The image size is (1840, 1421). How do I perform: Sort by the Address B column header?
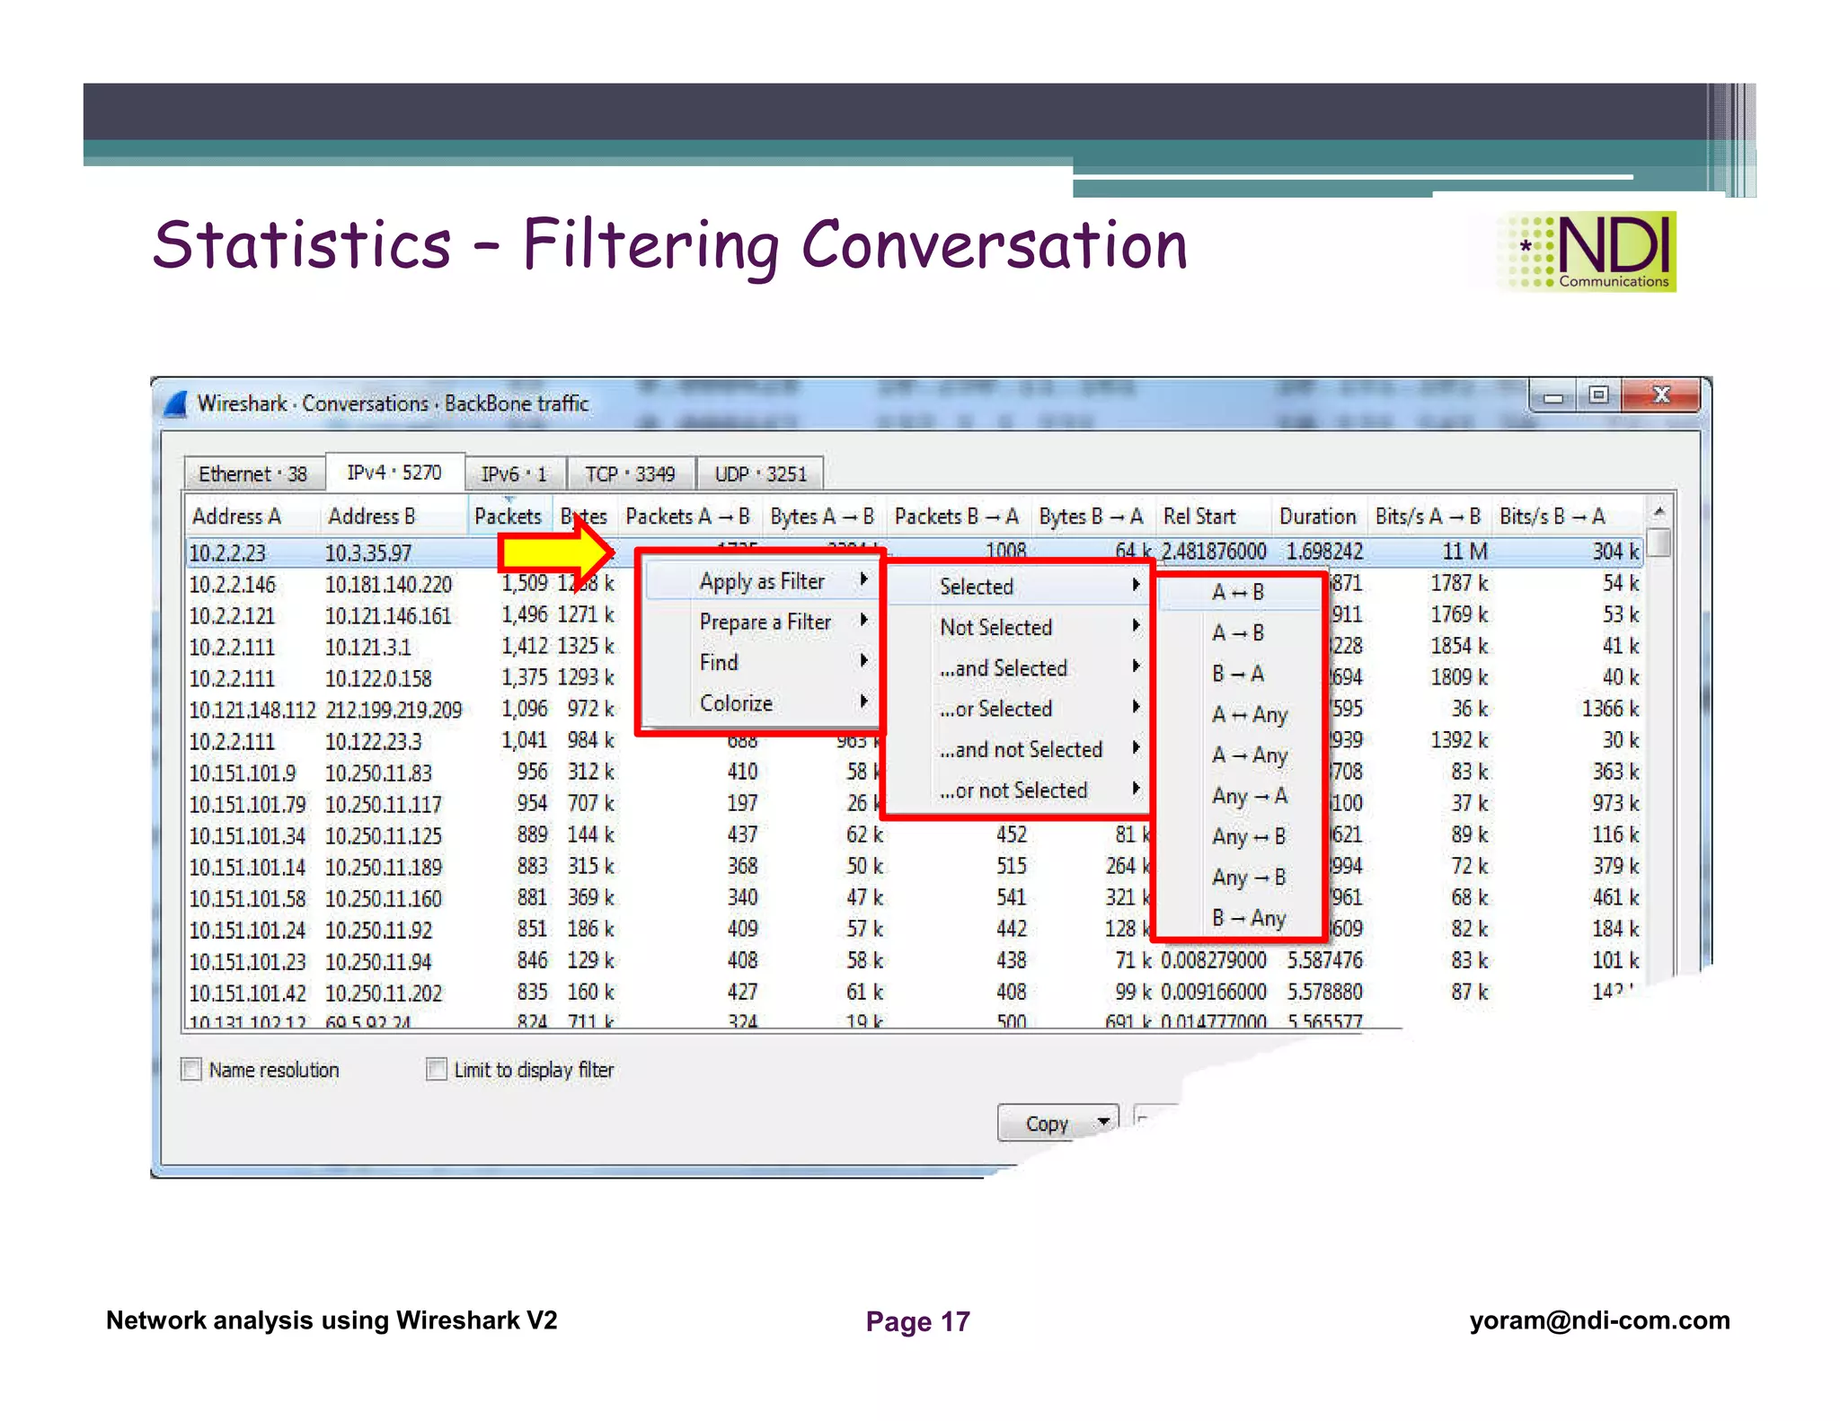394,516
